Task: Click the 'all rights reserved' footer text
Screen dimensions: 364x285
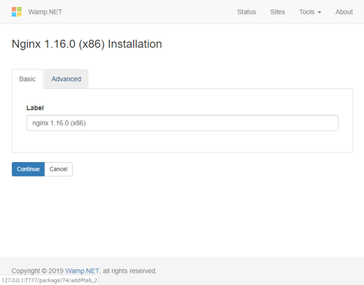Action: pyautogui.click(x=130, y=271)
